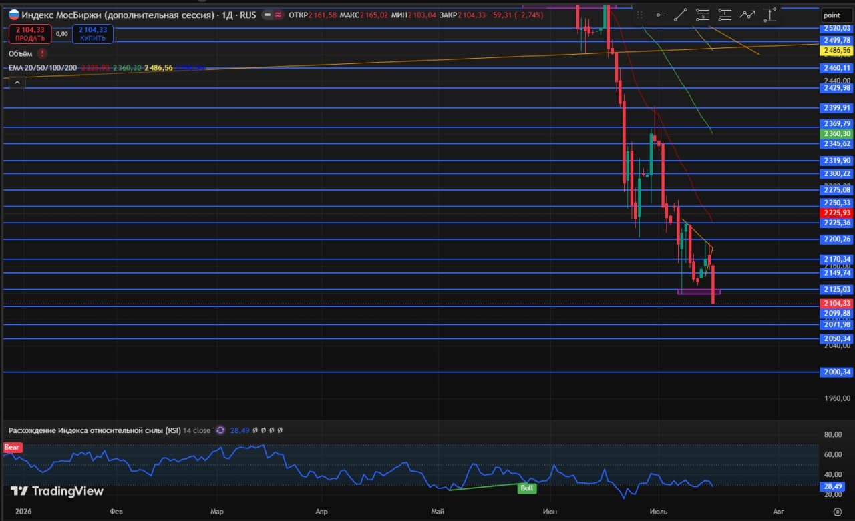Select the trend line drawing tool

[x=681, y=15]
